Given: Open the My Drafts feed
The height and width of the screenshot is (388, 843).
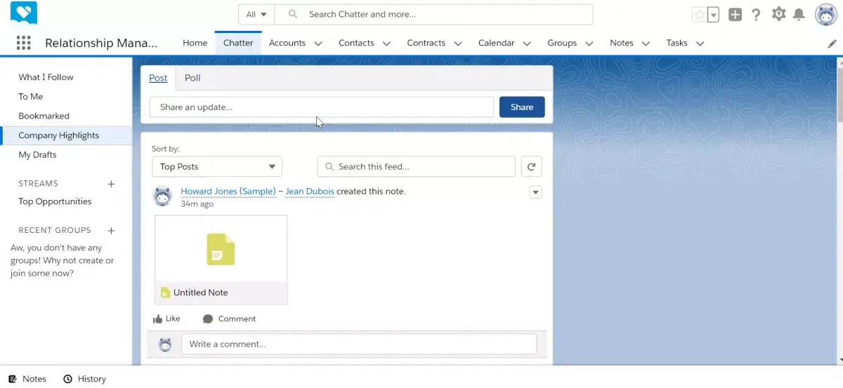Looking at the screenshot, I should pyautogui.click(x=37, y=154).
